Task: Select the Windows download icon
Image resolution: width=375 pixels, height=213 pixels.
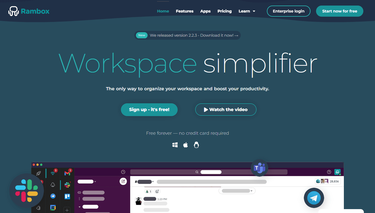Action: [x=175, y=145]
